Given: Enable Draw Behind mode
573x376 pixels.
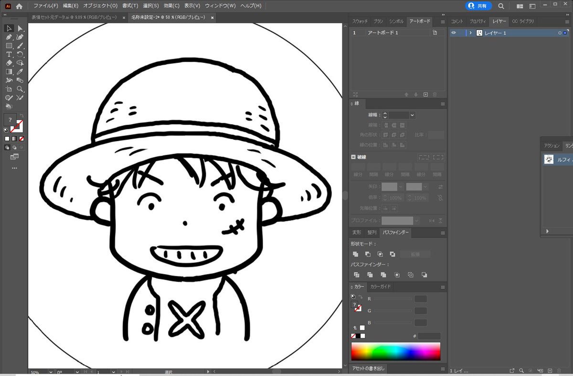Looking at the screenshot, I should (x=14, y=148).
